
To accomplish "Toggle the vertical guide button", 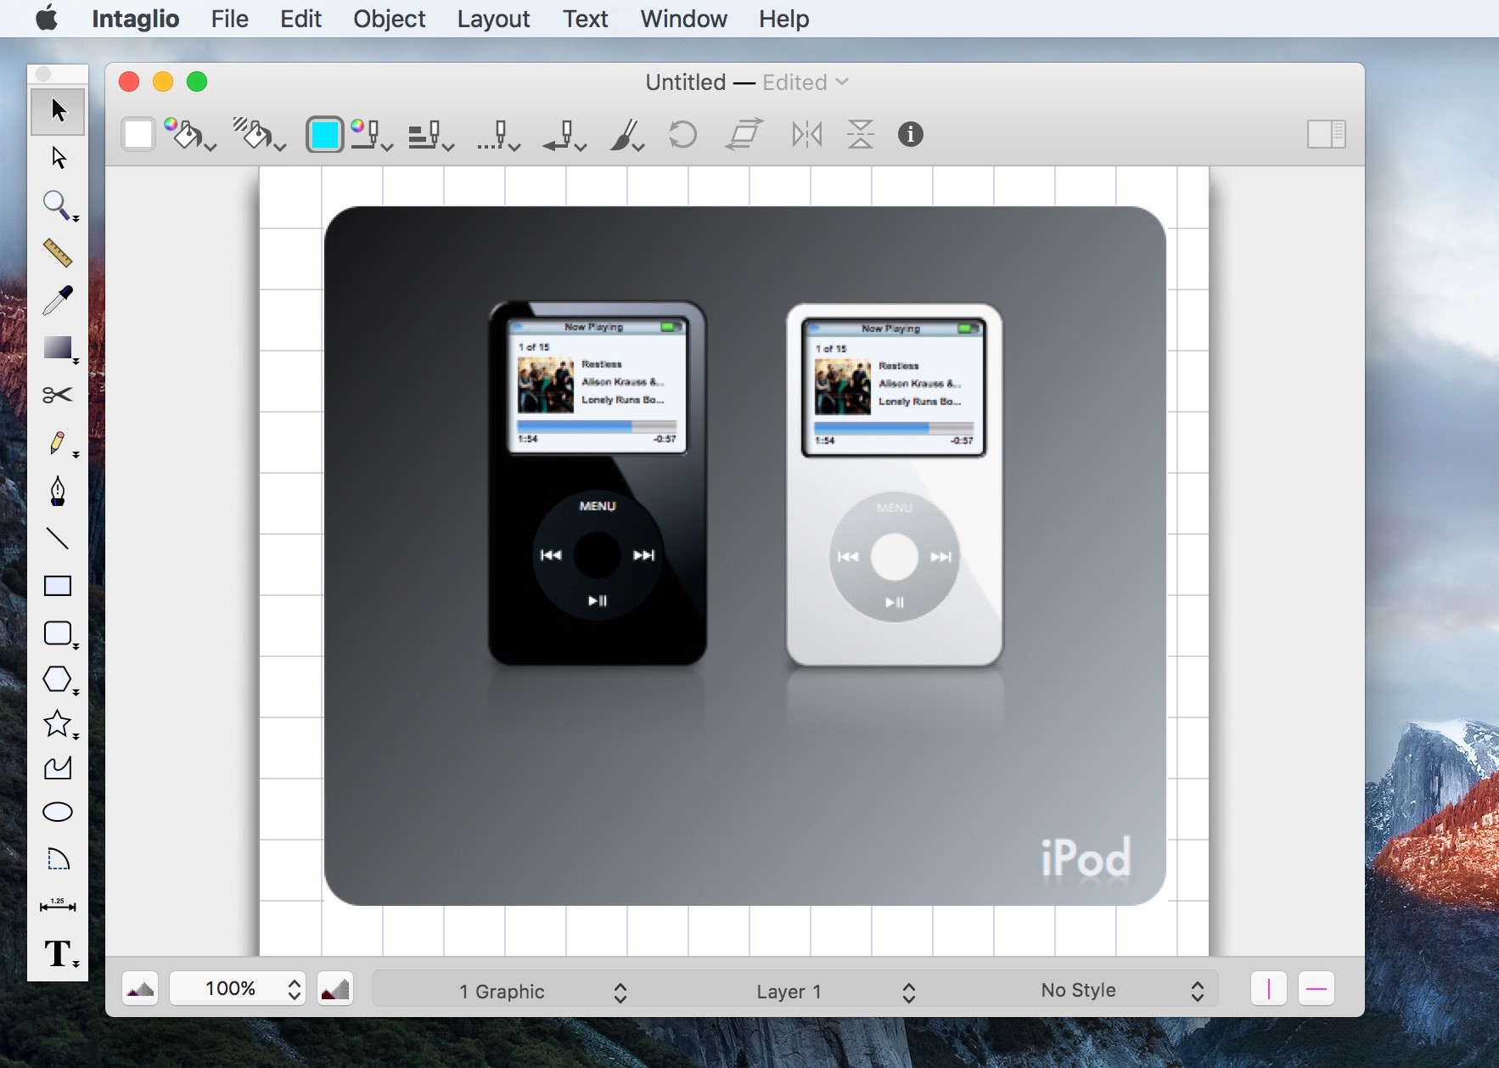I will [1269, 989].
